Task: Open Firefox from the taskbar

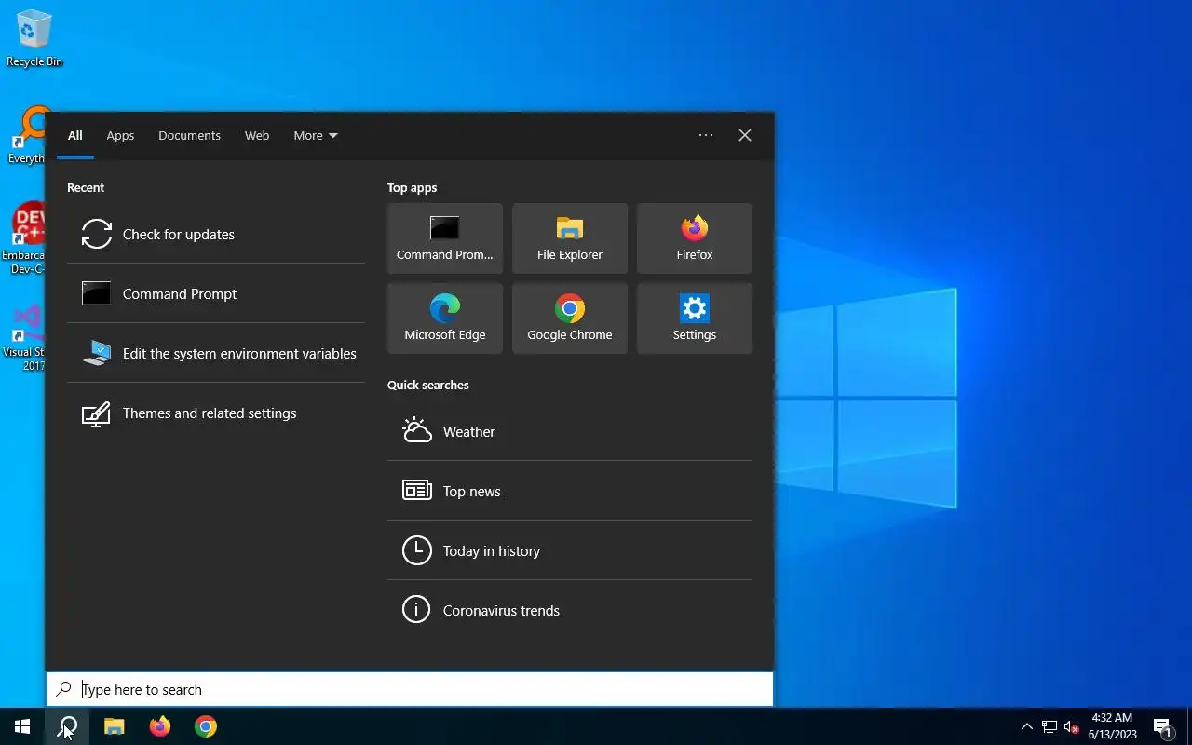Action: pos(160,726)
